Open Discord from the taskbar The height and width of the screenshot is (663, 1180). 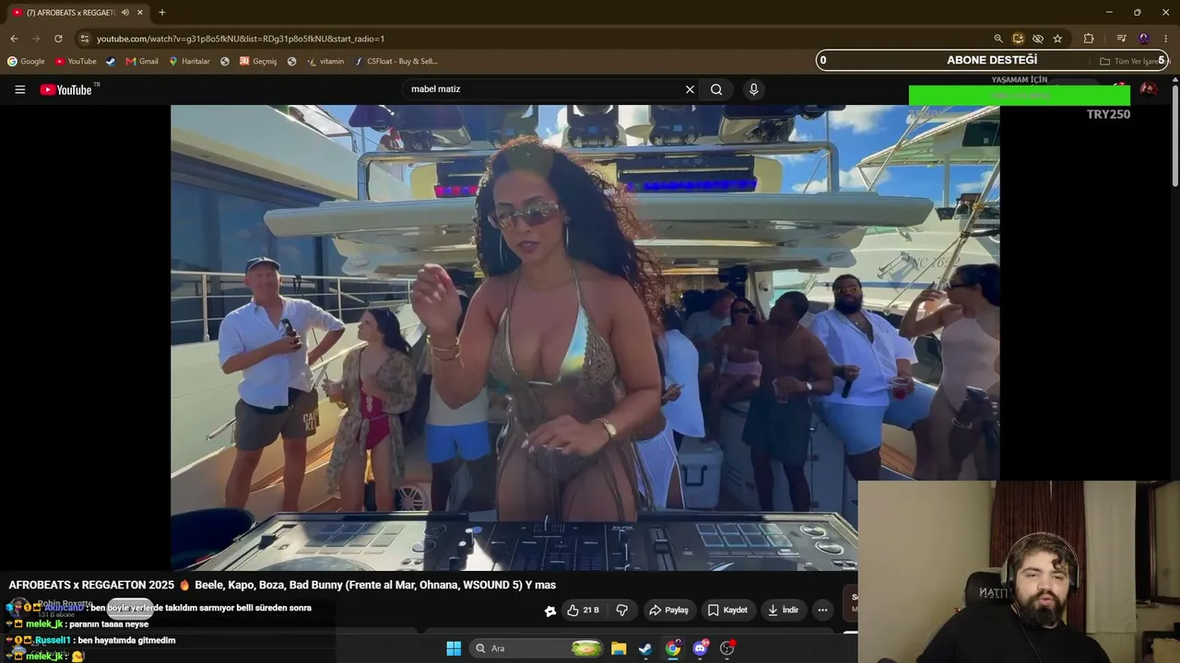click(x=701, y=648)
